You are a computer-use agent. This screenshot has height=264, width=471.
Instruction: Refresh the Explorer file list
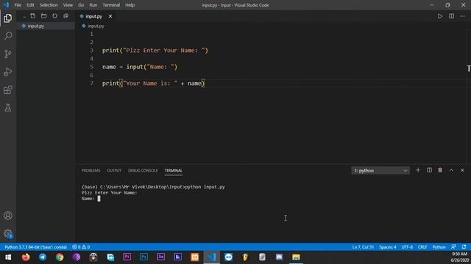pyautogui.click(x=54, y=16)
